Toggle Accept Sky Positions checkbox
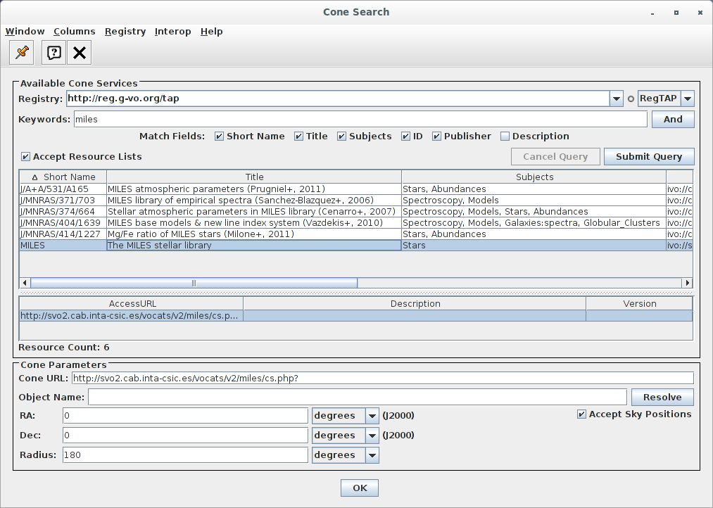Viewport: 713px width, 508px height. [581, 414]
